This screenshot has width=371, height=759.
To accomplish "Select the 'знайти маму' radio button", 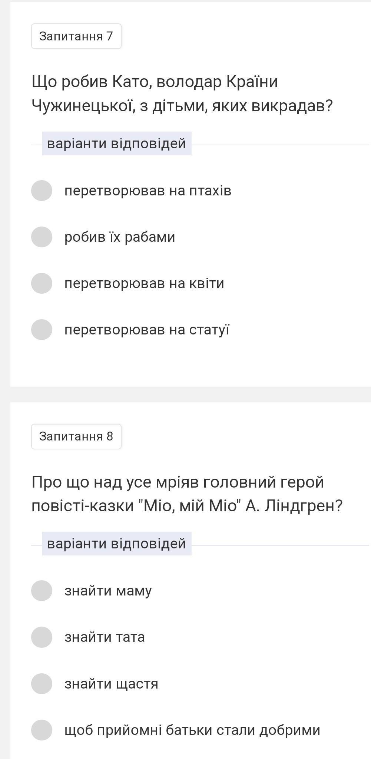I will coord(42,591).
